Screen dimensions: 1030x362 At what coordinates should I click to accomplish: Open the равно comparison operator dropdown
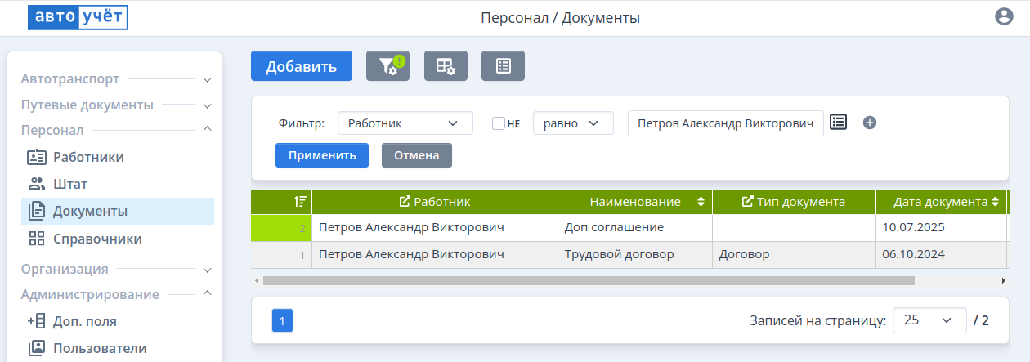(x=572, y=123)
